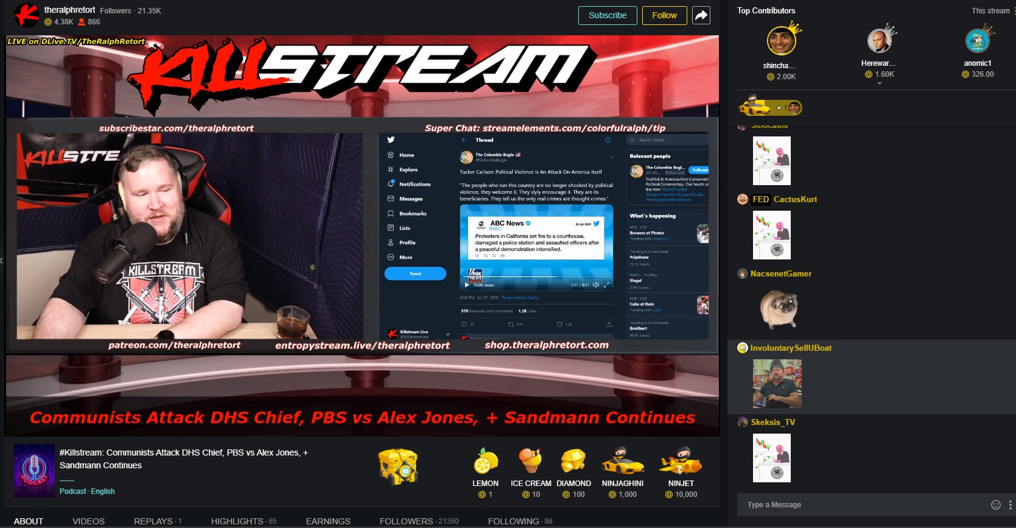
Task: Click InvoluntarySellUBoat's posted image
Action: click(x=777, y=384)
